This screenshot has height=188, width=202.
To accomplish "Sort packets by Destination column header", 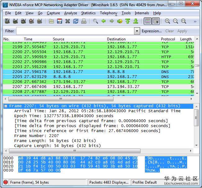I will pos(133,39).
